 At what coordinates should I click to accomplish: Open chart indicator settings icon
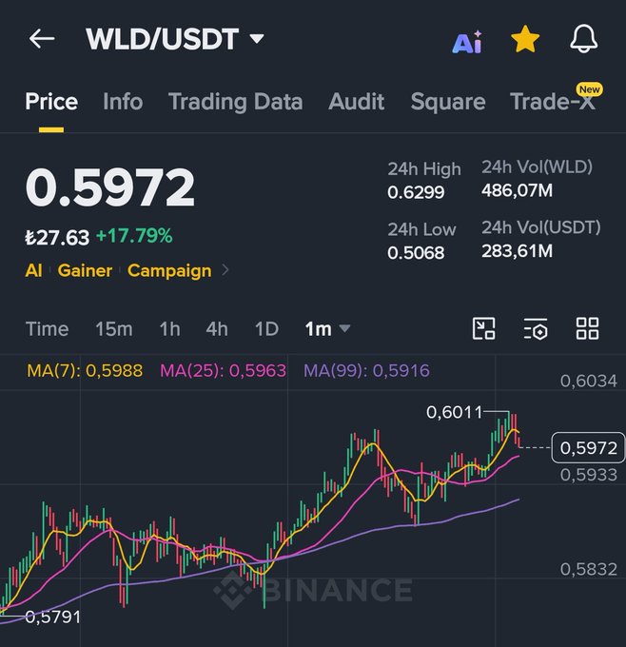[536, 328]
